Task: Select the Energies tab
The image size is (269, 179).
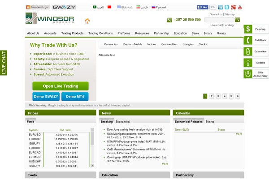Action: coord(188,44)
